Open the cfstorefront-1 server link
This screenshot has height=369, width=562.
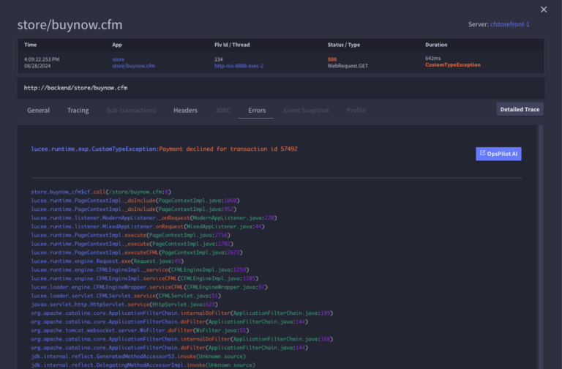(x=509, y=24)
